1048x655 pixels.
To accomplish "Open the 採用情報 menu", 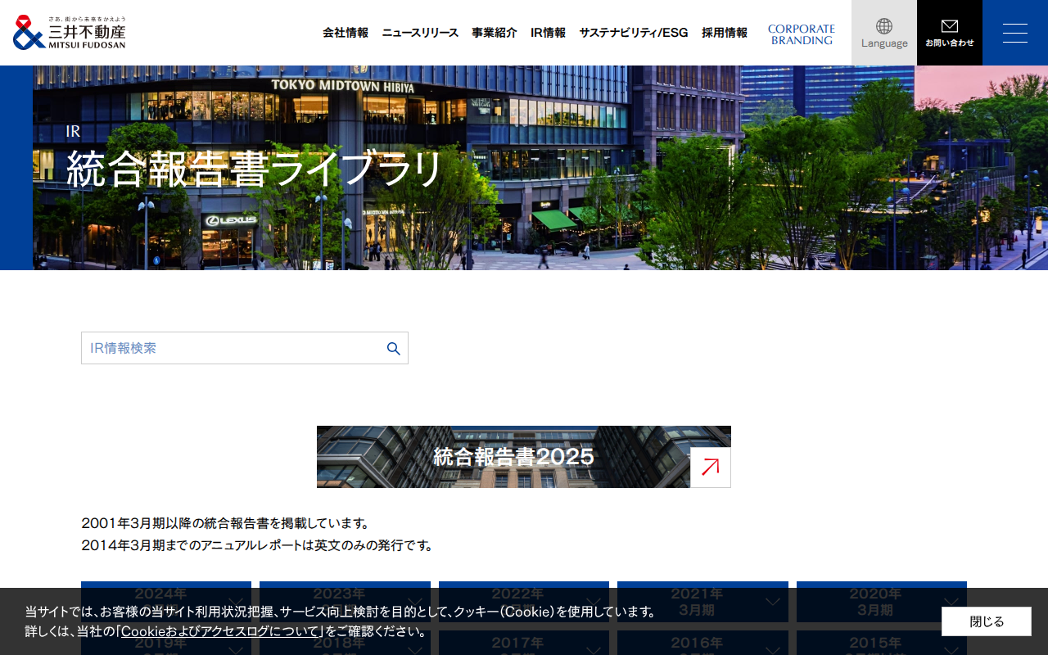I will click(725, 33).
